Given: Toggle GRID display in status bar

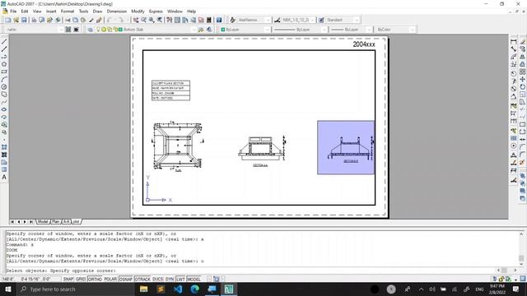Looking at the screenshot, I should click(x=81, y=279).
